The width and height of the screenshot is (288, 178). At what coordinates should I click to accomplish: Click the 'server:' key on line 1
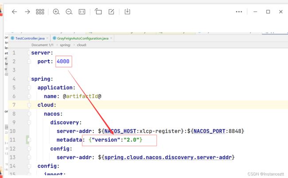(x=42, y=53)
